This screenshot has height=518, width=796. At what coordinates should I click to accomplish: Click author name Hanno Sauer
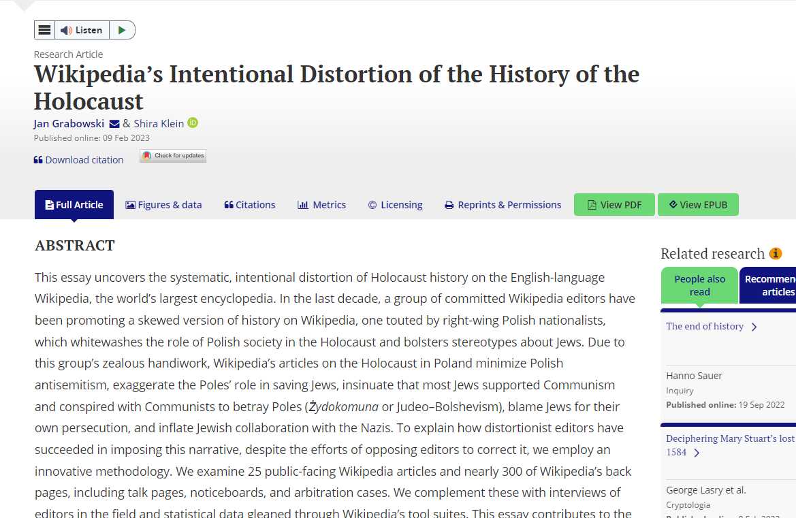tap(694, 376)
